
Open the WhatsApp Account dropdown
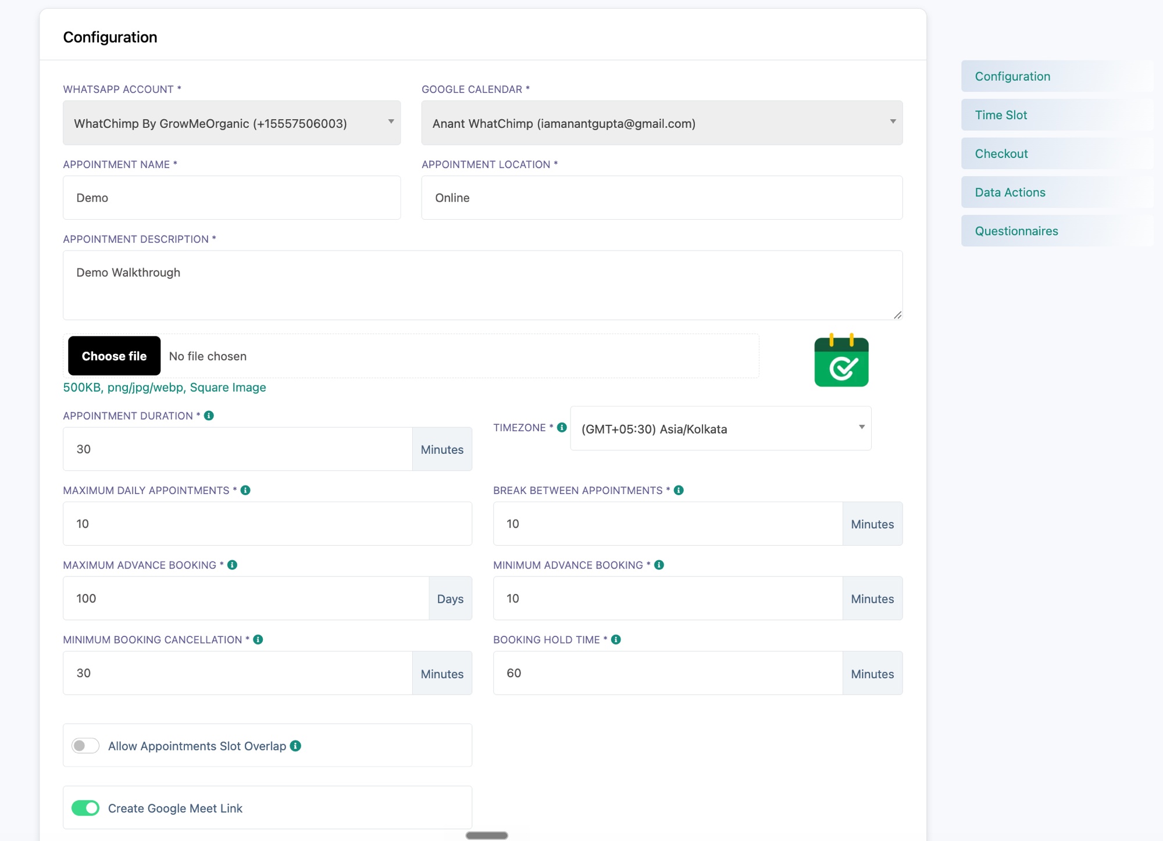pos(231,123)
